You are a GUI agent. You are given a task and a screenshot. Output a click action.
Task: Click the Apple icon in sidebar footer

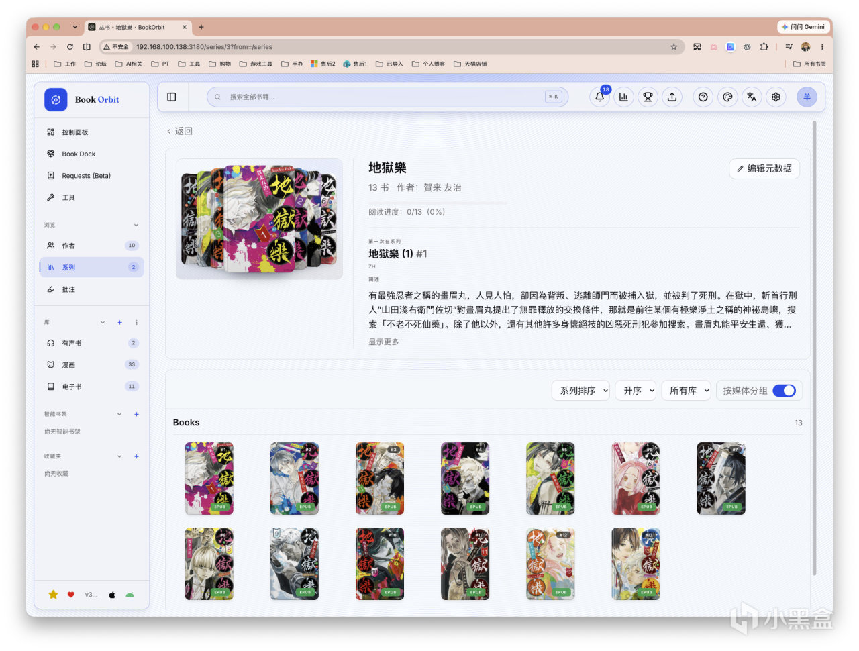tap(112, 595)
